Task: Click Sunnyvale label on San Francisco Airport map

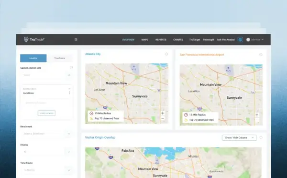Action: [x=234, y=98]
